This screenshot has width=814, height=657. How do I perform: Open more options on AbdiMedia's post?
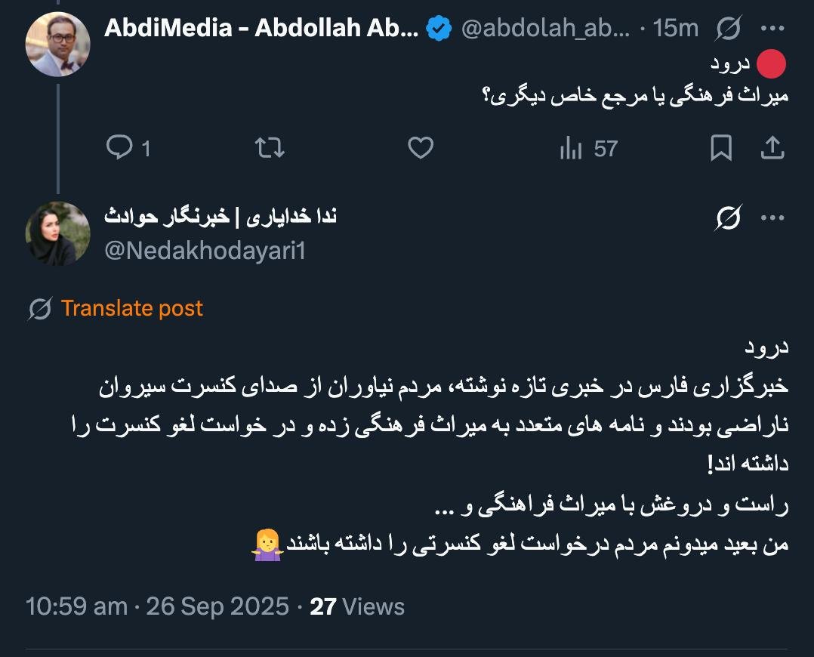pos(772,29)
